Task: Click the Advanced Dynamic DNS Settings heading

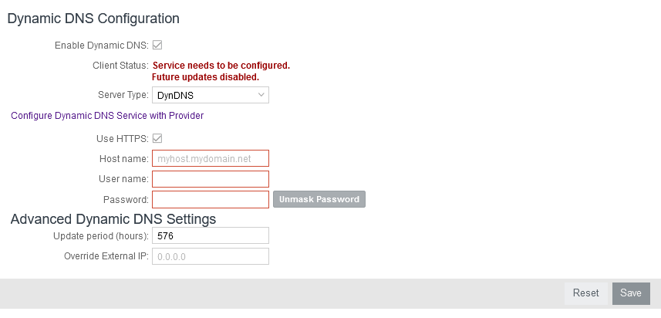Action: 113,219
